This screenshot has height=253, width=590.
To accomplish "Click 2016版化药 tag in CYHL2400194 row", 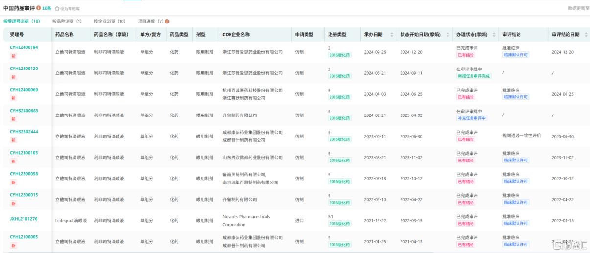I will (x=339, y=55).
